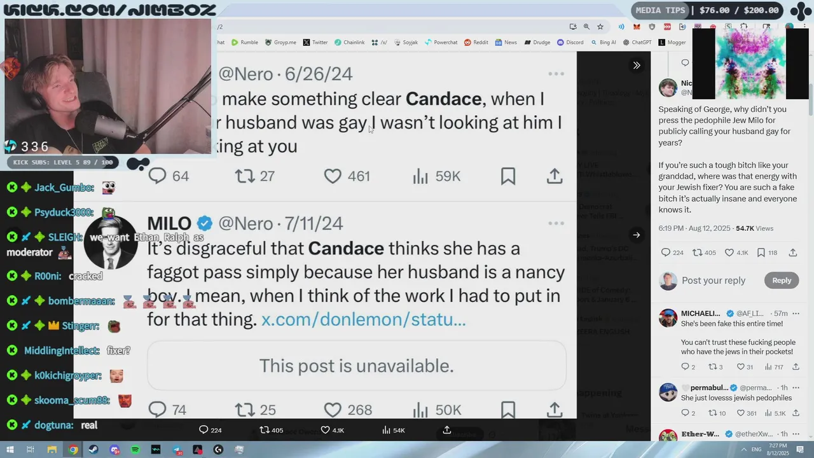This screenshot has height=458, width=814.
Task: Reply to the post with 74 comments
Action: [x=167, y=410]
